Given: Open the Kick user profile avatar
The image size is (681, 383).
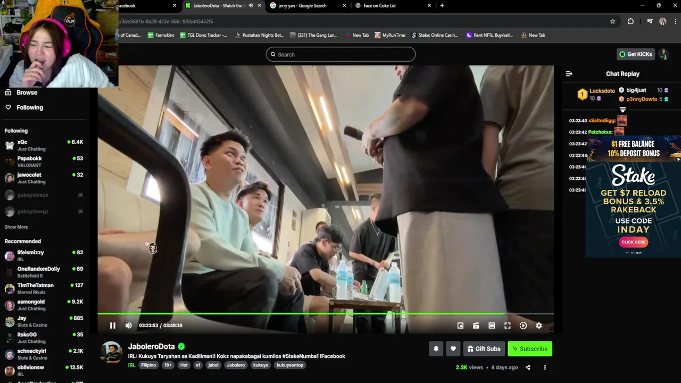Looking at the screenshot, I should pos(663,54).
